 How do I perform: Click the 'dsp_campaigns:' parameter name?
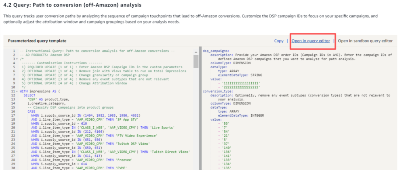(x=216, y=51)
